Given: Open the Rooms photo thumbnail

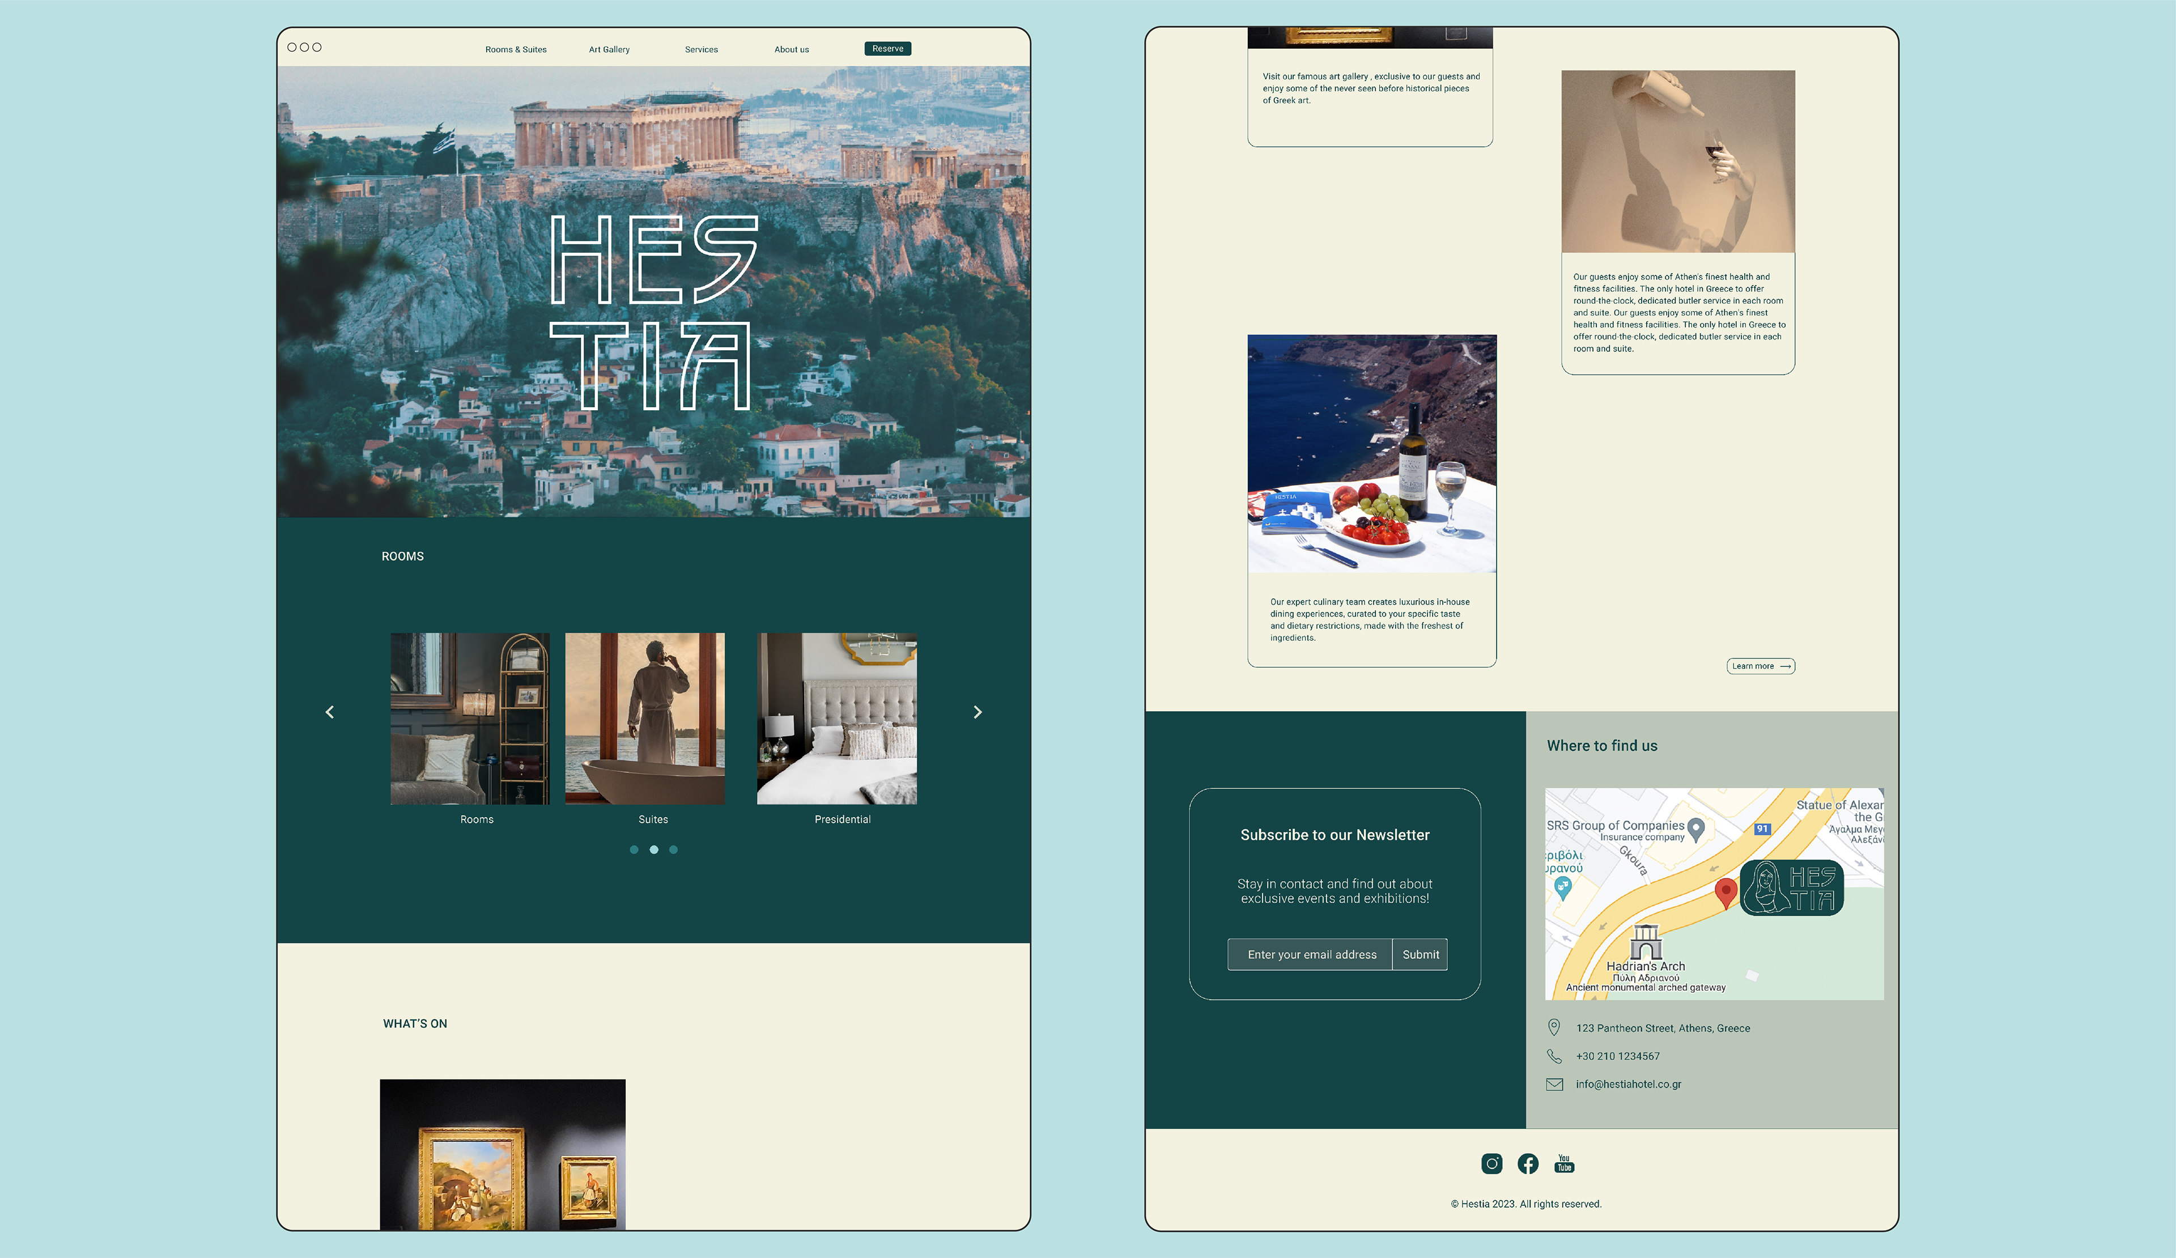Looking at the screenshot, I should click(470, 719).
